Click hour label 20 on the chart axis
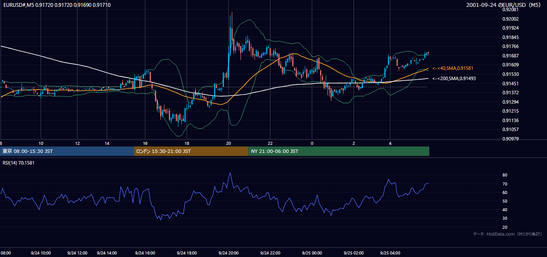The width and height of the screenshot is (547, 257). [x=229, y=143]
